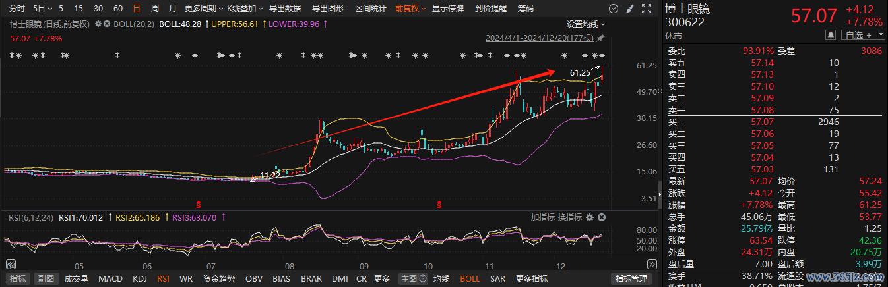Close the RSI sub-chart panel
Image resolution: width=888 pixels, height=287 pixels.
[x=601, y=217]
